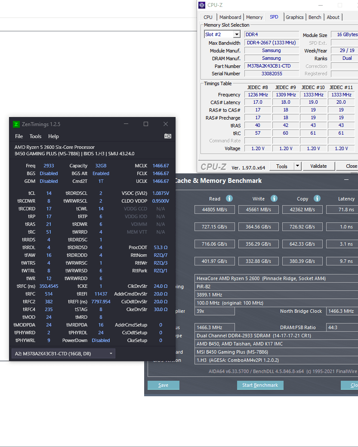Screen dimensions: 358x447
Task: Click the 380.39 GB/s copy value
Action: 302,261
